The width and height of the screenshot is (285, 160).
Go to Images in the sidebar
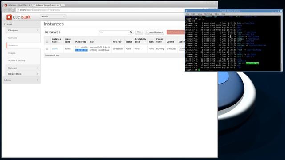click(12, 53)
